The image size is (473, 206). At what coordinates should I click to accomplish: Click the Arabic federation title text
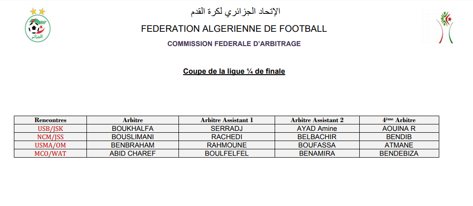tap(234, 11)
